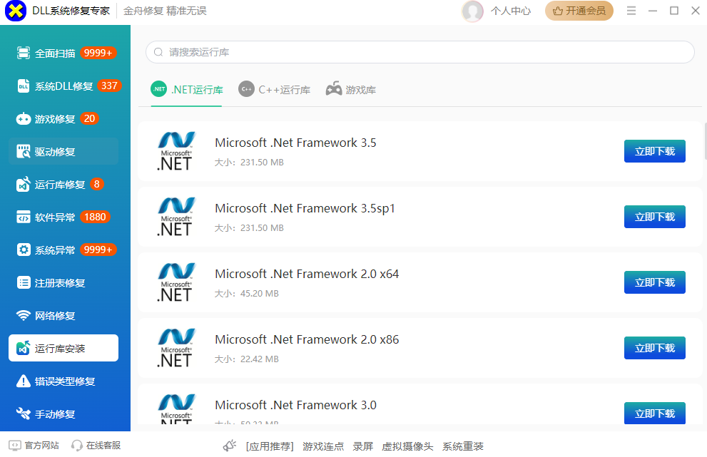Click the 开通会员 membership button
The width and height of the screenshot is (707, 457).
tap(579, 11)
